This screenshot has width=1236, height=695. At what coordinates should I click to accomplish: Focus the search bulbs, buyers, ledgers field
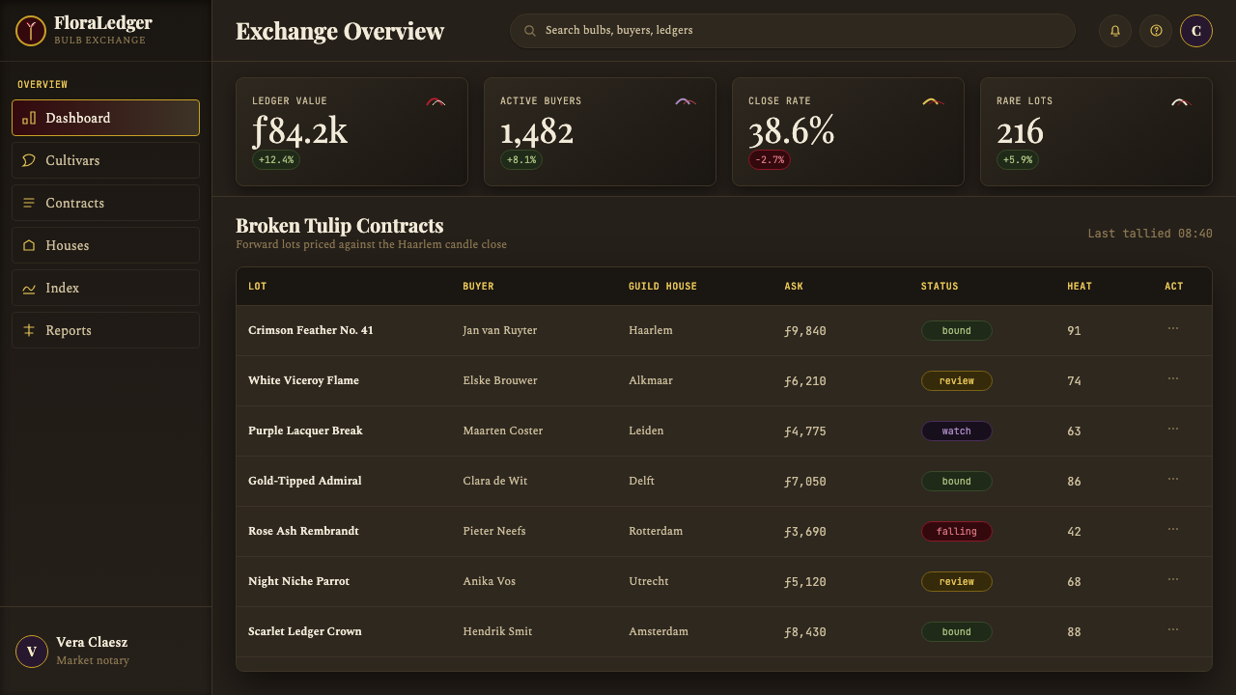click(x=793, y=31)
